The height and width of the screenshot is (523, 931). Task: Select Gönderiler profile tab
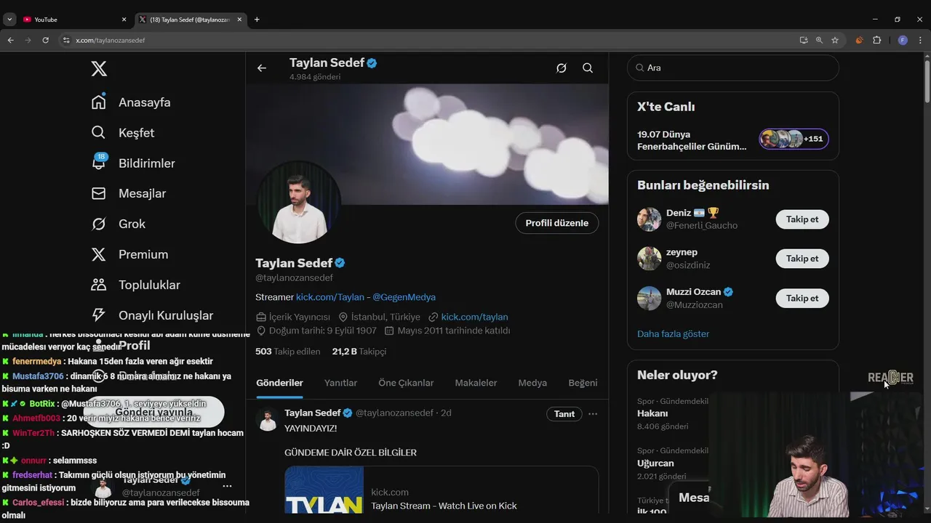[x=279, y=383]
